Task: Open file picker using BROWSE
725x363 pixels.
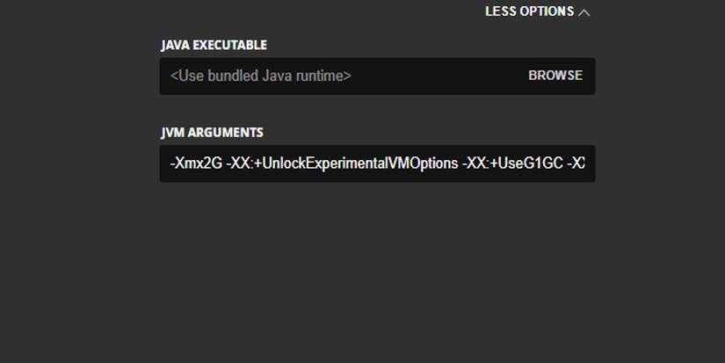Action: coord(555,76)
